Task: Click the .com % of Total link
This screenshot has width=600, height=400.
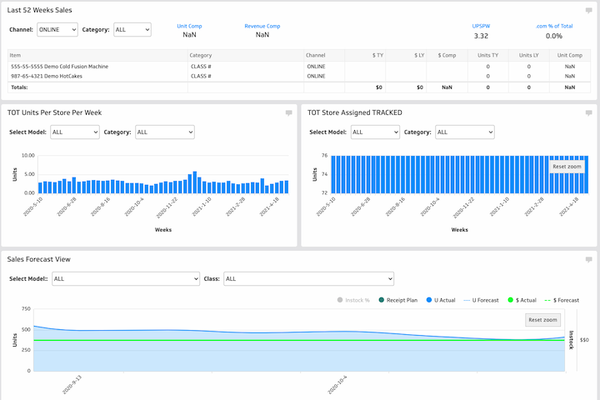Action: pyautogui.click(x=554, y=26)
